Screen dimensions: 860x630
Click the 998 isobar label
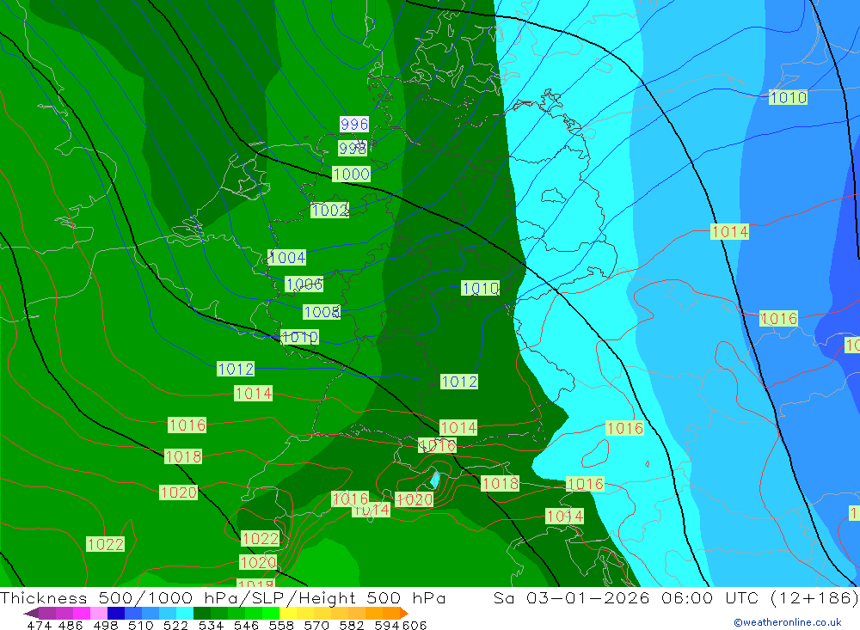click(352, 148)
